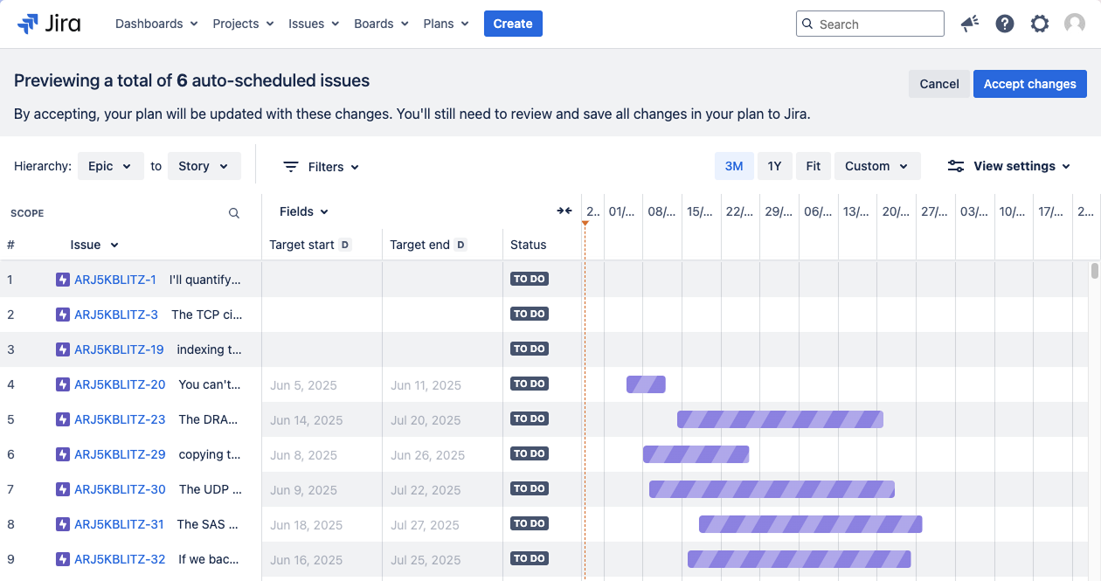Open the Boards menu
1101x581 pixels.
381,24
